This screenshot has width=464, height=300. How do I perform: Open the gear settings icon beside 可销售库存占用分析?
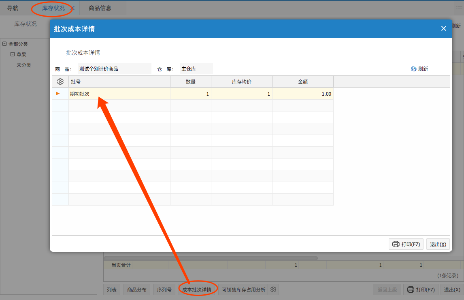273,289
